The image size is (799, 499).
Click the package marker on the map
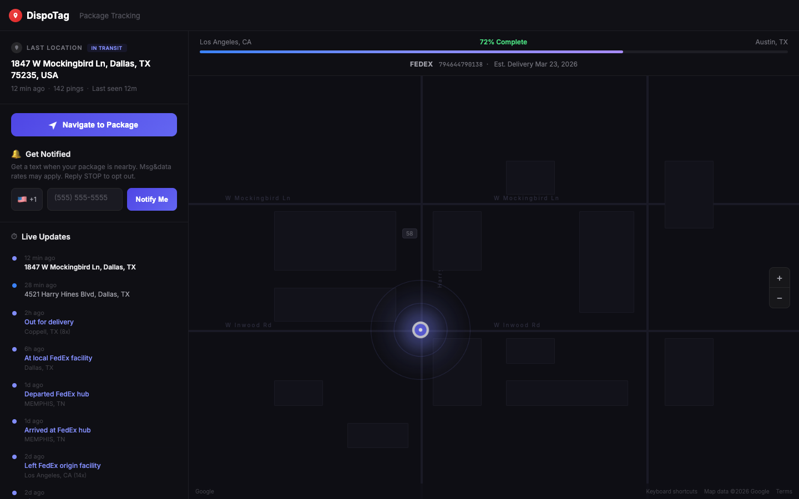[421, 330]
